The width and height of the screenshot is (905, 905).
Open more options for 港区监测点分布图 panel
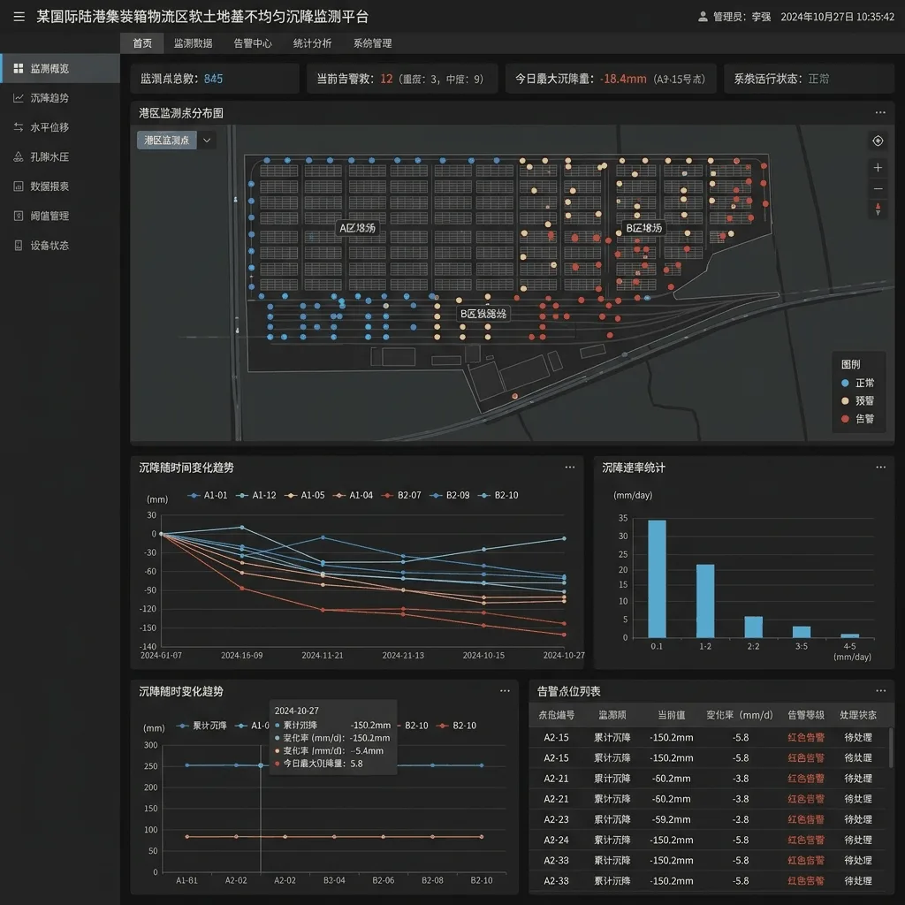(879, 112)
